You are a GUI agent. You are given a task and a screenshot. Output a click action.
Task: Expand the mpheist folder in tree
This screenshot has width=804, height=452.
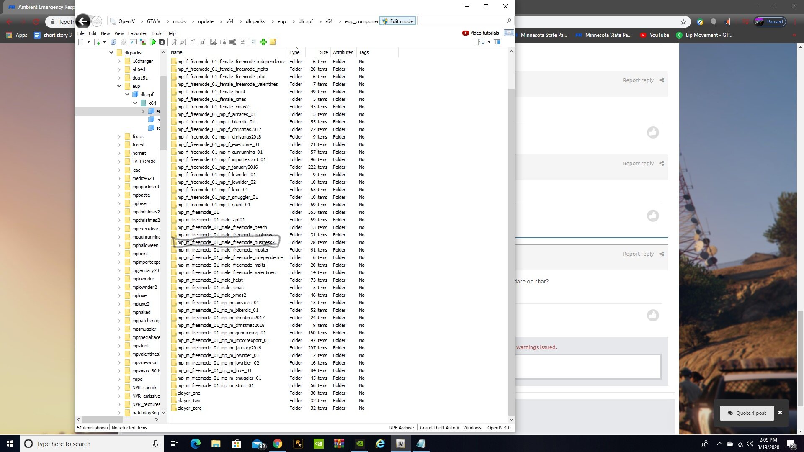click(x=119, y=254)
